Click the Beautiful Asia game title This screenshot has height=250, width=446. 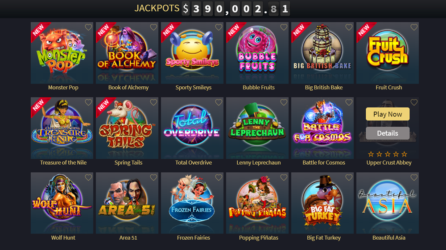coord(389,238)
